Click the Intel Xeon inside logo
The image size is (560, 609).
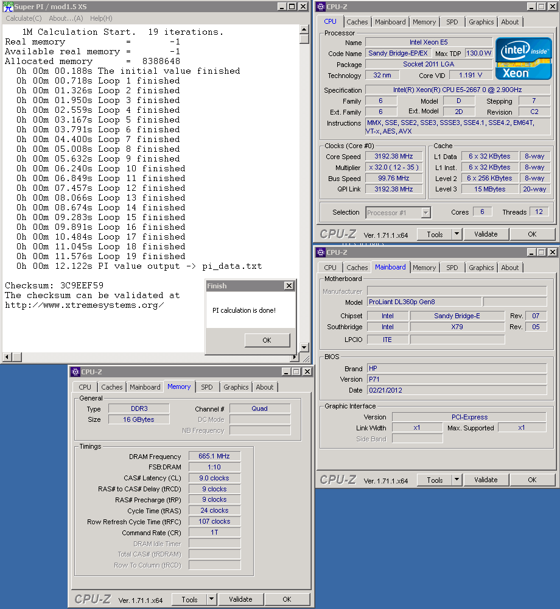(523, 59)
